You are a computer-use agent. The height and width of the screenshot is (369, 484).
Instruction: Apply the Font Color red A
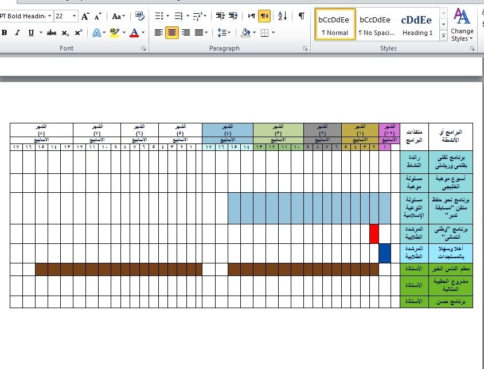(x=134, y=32)
